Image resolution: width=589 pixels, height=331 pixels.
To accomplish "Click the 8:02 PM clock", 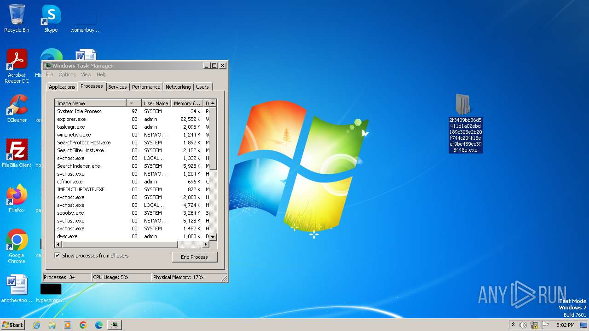I will click(x=565, y=325).
